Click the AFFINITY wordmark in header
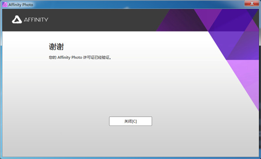Image resolution: width=261 pixels, height=159 pixels. point(36,20)
